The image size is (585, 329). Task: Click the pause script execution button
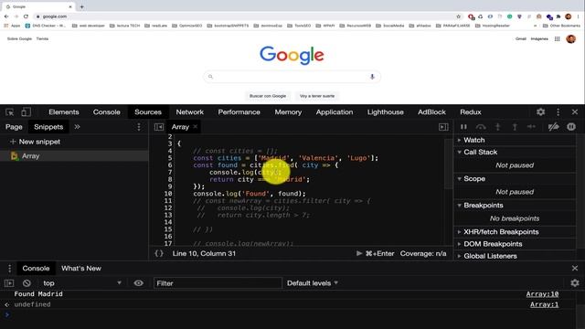(463, 127)
